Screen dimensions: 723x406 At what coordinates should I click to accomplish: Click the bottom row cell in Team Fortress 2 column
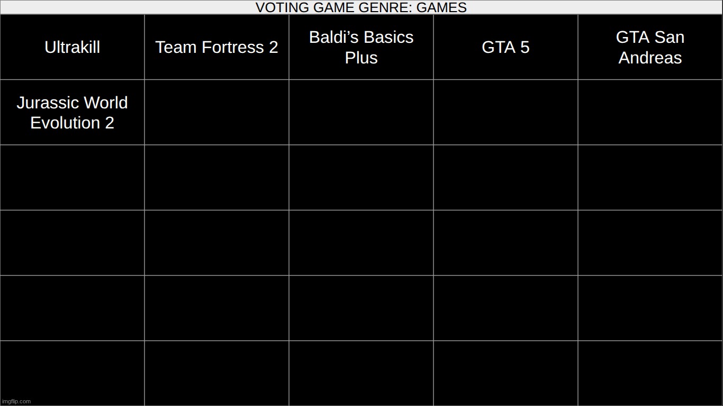[216, 373]
